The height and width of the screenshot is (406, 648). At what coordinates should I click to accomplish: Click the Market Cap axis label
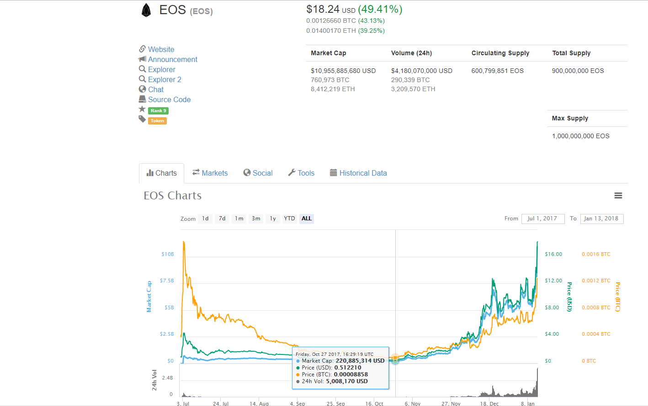[x=149, y=297]
